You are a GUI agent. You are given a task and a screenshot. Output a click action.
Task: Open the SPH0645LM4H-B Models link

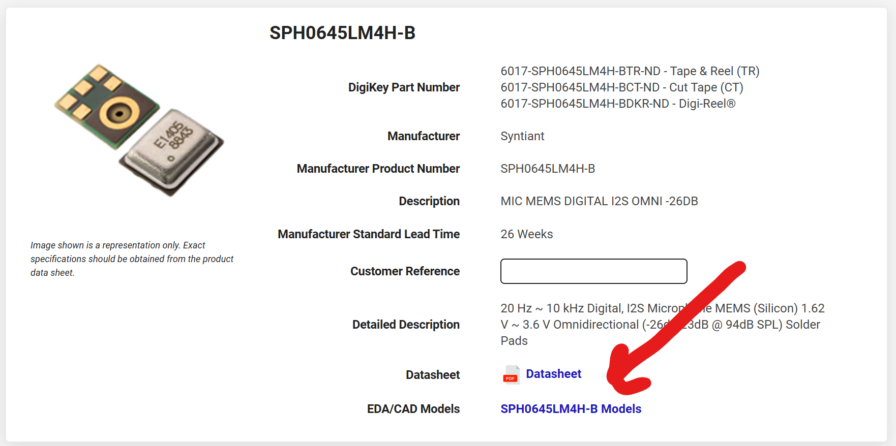[571, 408]
